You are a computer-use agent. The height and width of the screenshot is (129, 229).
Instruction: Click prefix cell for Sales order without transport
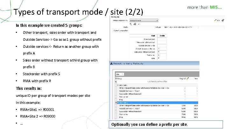tap(162, 52)
